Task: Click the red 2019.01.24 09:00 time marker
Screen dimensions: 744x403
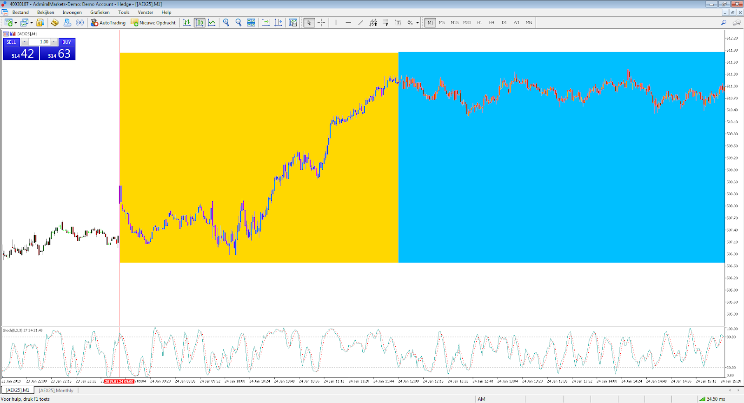Action: [x=119, y=382]
